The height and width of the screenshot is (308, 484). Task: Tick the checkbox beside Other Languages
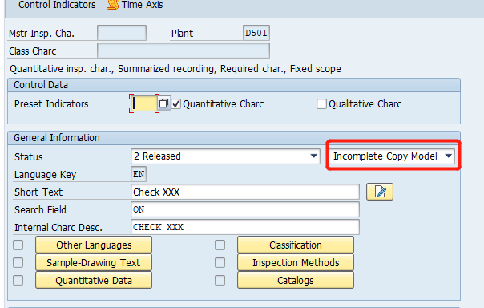[x=18, y=245]
